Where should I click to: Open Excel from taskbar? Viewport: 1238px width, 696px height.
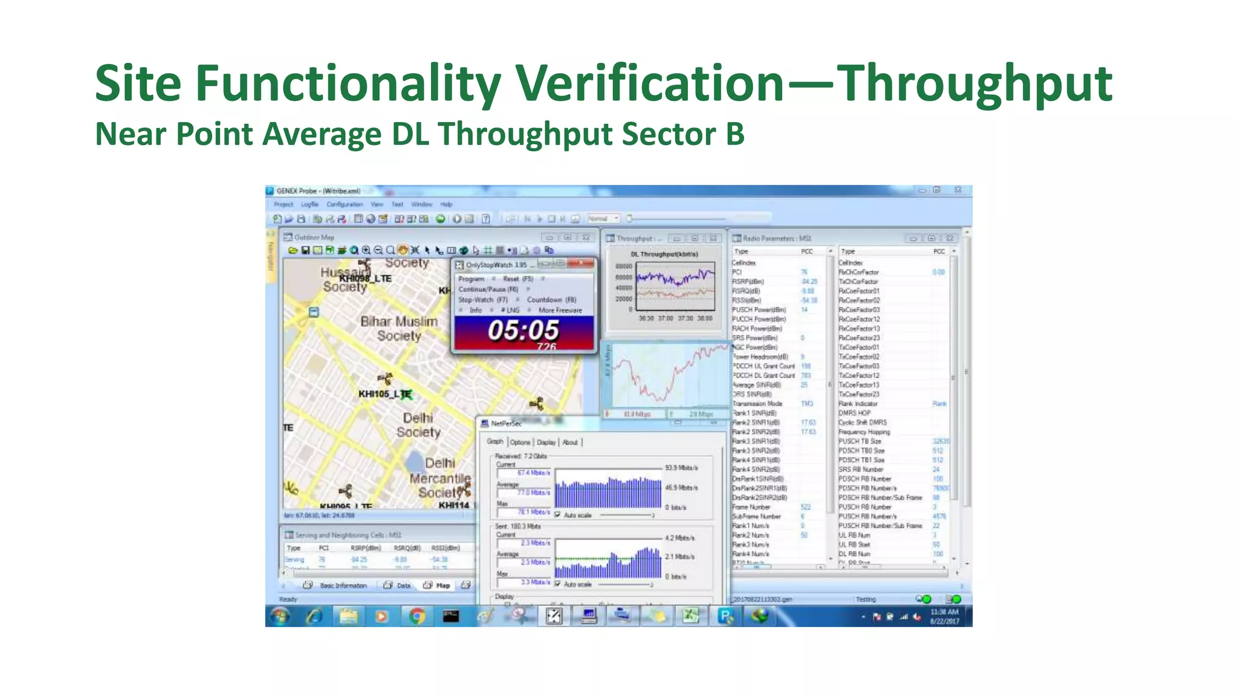pyautogui.click(x=691, y=616)
